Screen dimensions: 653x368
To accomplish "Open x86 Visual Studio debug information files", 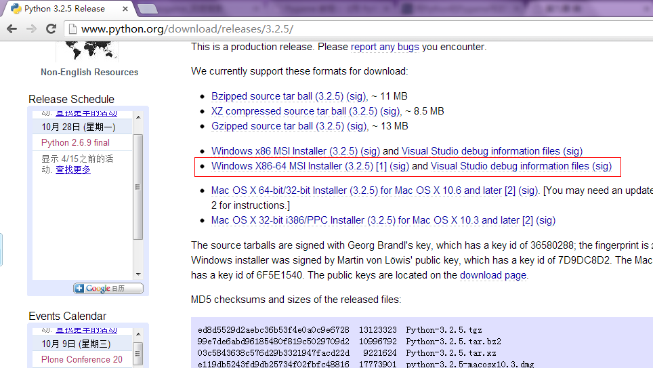I will 480,151.
